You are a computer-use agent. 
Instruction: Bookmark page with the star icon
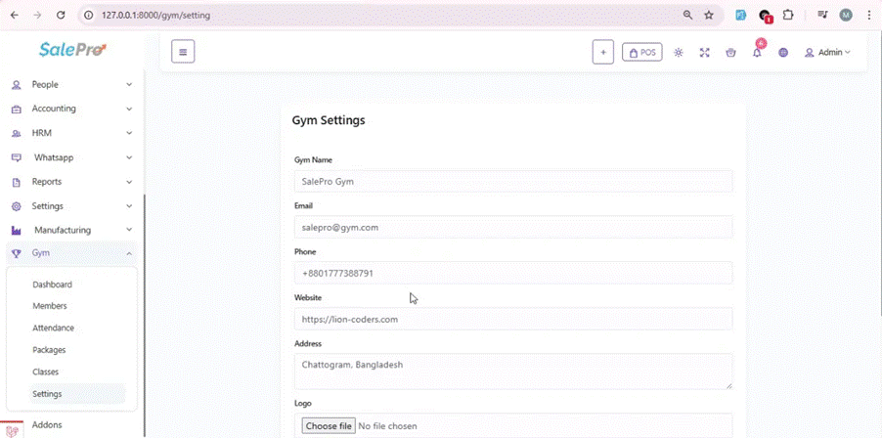[x=709, y=16]
